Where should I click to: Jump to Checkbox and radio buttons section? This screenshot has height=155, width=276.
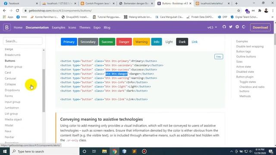point(252,89)
